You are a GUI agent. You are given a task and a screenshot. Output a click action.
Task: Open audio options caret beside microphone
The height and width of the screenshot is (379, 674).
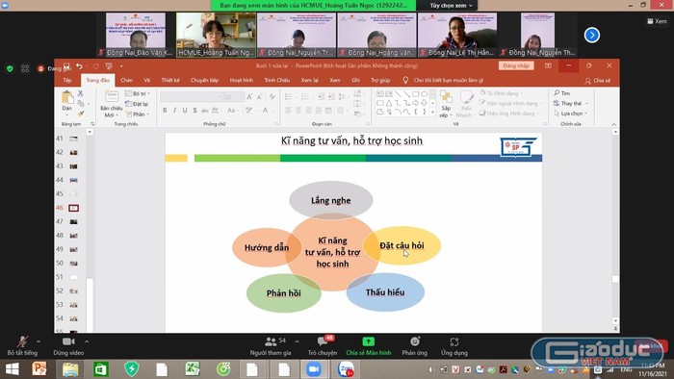pos(39,341)
